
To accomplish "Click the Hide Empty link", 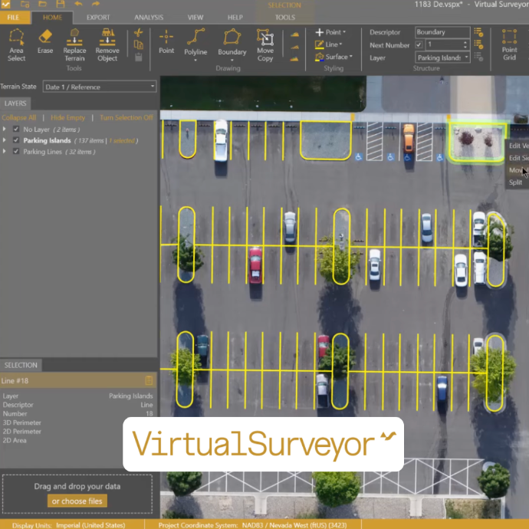I will pos(67,117).
